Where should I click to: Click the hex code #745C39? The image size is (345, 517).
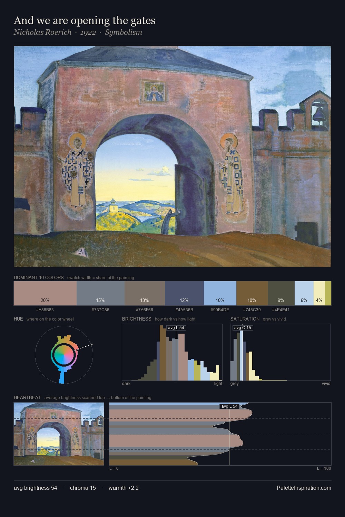252,310
